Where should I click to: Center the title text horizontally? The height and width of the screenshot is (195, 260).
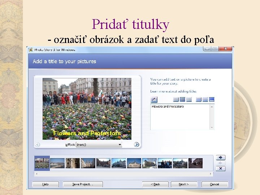[182, 100]
